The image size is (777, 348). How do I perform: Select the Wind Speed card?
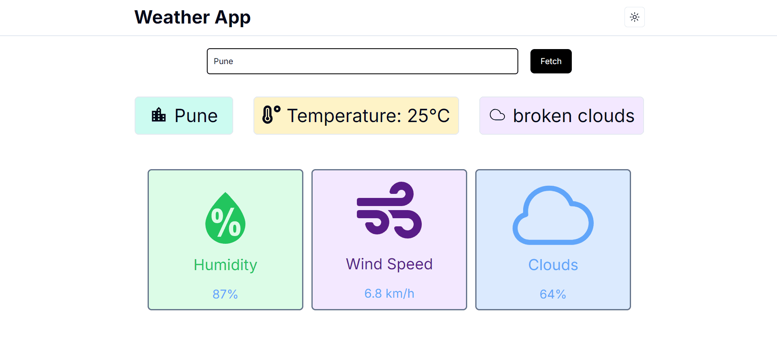[389, 240]
